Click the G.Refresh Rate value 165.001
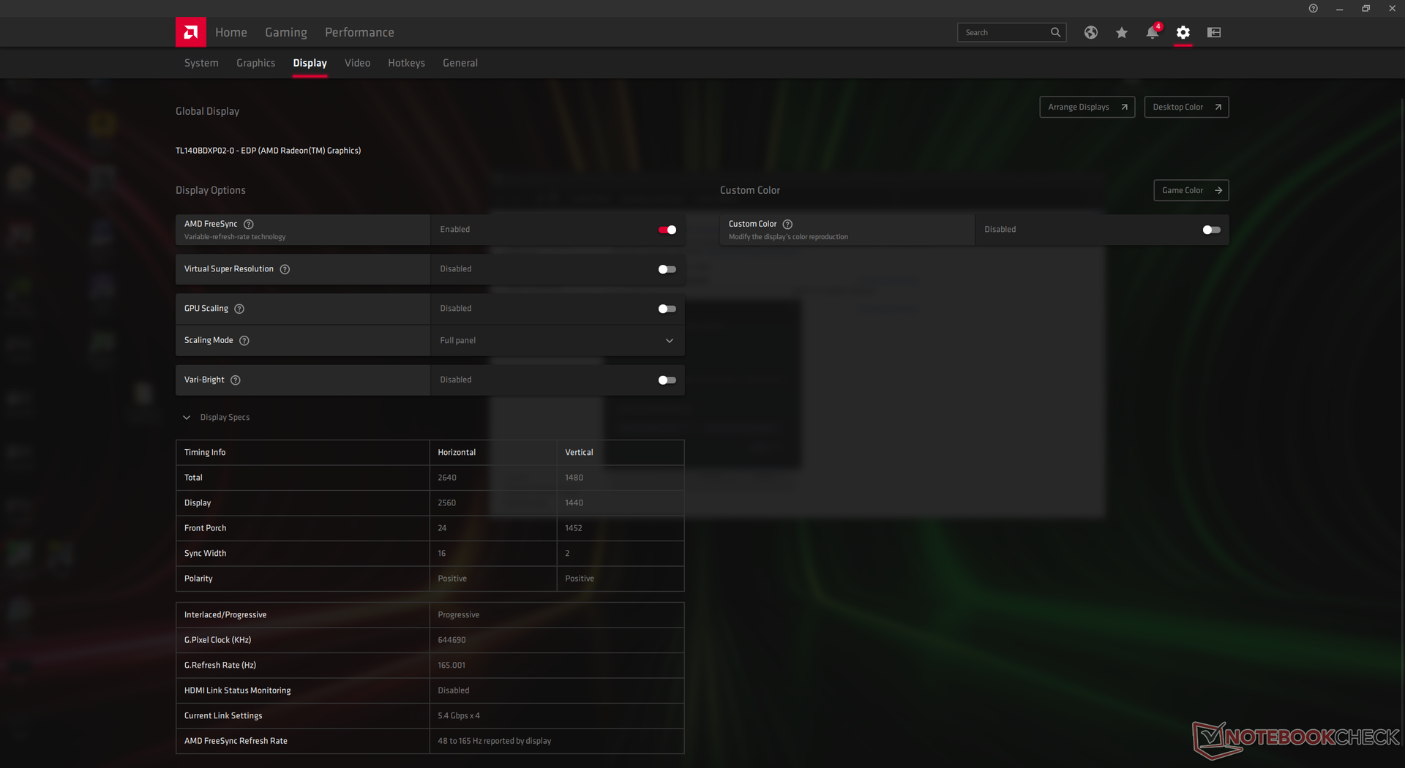The width and height of the screenshot is (1405, 768). pyautogui.click(x=452, y=666)
